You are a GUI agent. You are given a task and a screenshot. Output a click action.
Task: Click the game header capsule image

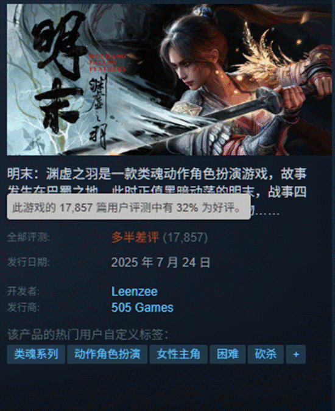tap(169, 79)
